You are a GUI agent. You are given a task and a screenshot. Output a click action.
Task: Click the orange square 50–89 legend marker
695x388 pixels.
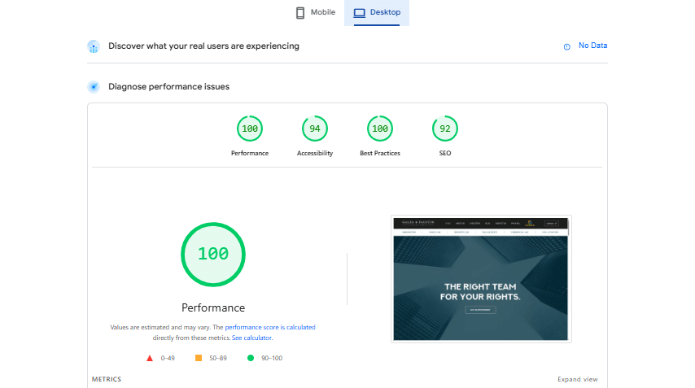pos(199,358)
